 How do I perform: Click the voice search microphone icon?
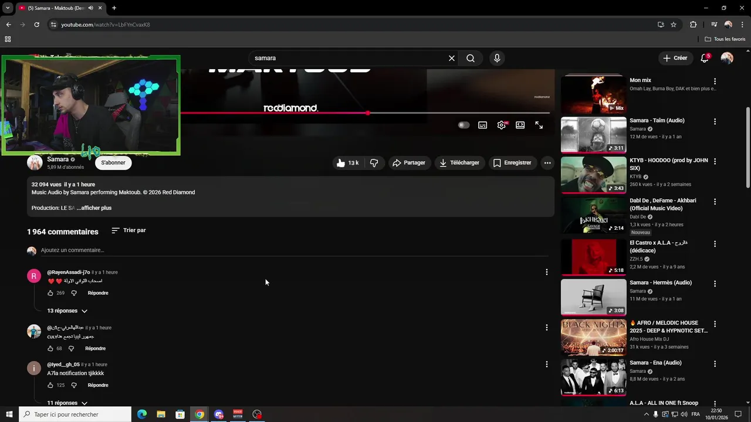pos(497,58)
